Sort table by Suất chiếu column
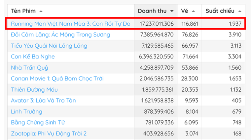The height and width of the screenshot is (140, 251). [x=220, y=11]
